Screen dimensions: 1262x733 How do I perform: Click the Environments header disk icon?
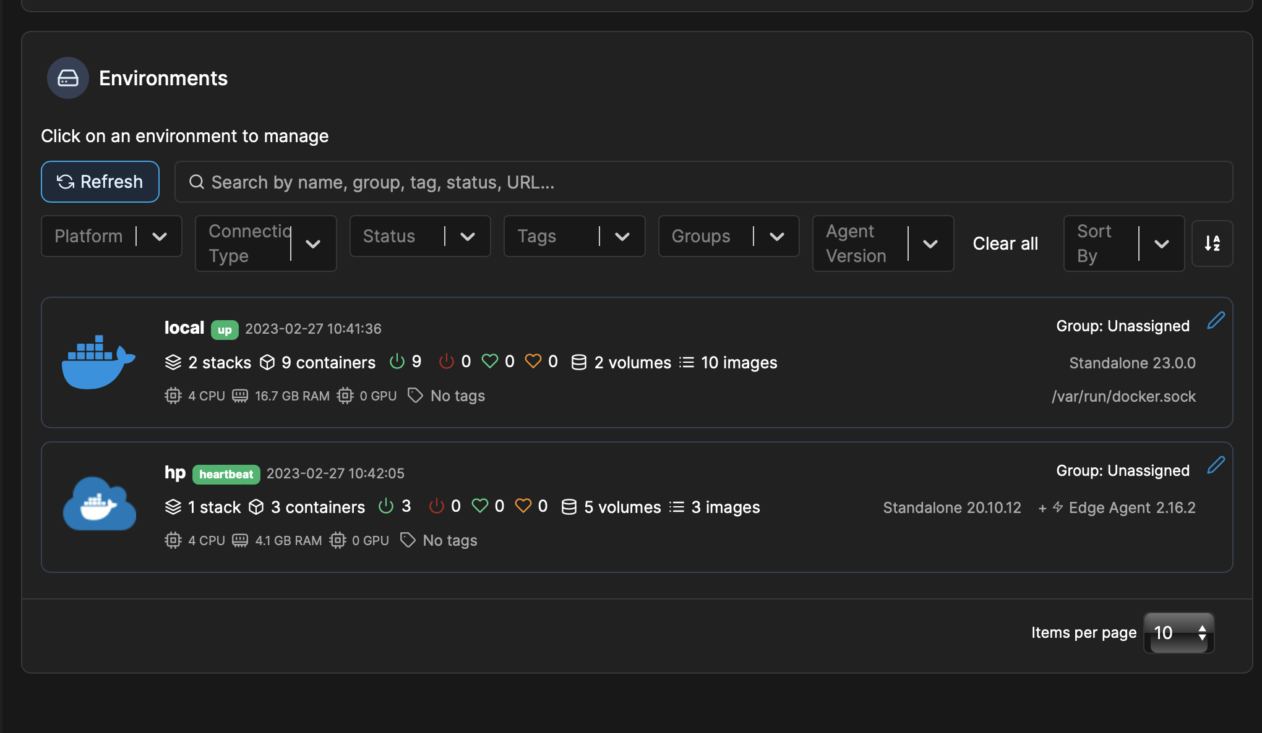pyautogui.click(x=68, y=78)
